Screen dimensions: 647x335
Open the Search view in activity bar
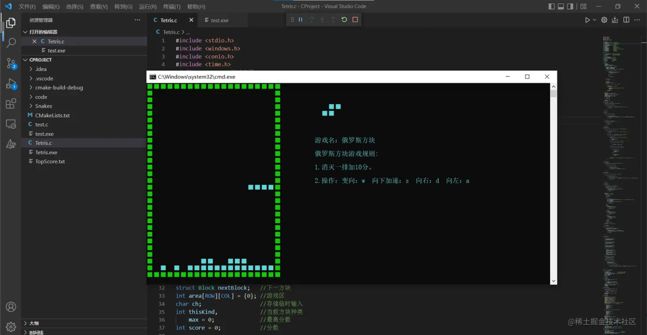tap(11, 43)
